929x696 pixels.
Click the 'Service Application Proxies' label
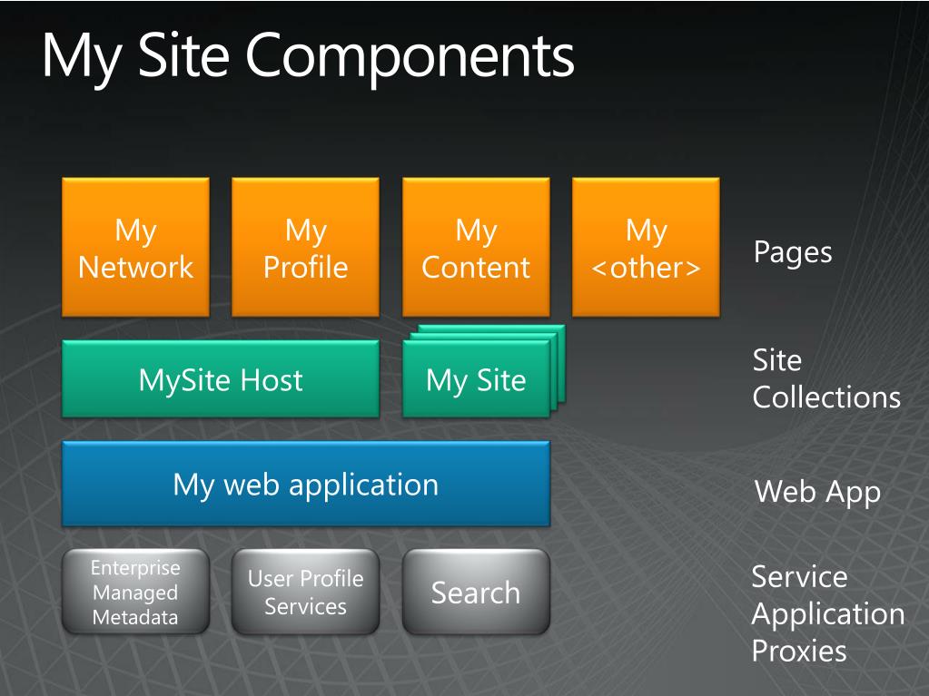[827, 613]
